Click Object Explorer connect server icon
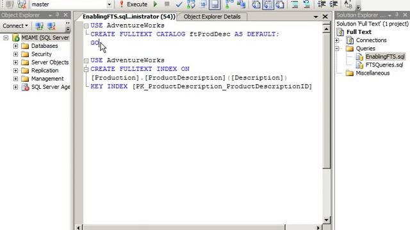410x230 pixels. 39,26
